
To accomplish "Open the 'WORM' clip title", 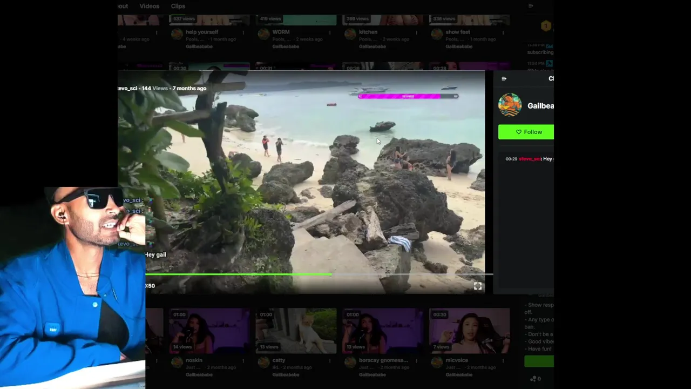I will pos(281,32).
